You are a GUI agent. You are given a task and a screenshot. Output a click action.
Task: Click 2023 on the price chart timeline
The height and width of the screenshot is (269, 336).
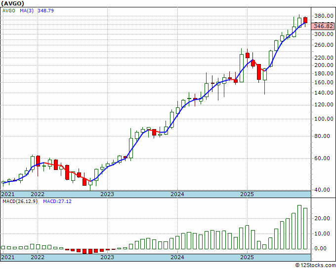107,195
